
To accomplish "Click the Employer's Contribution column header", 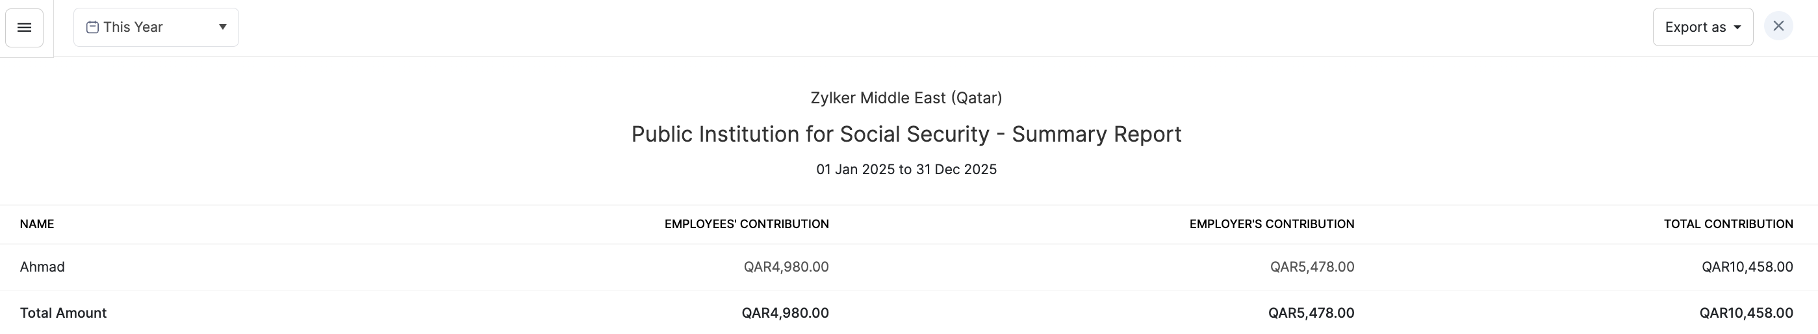I will (1271, 224).
